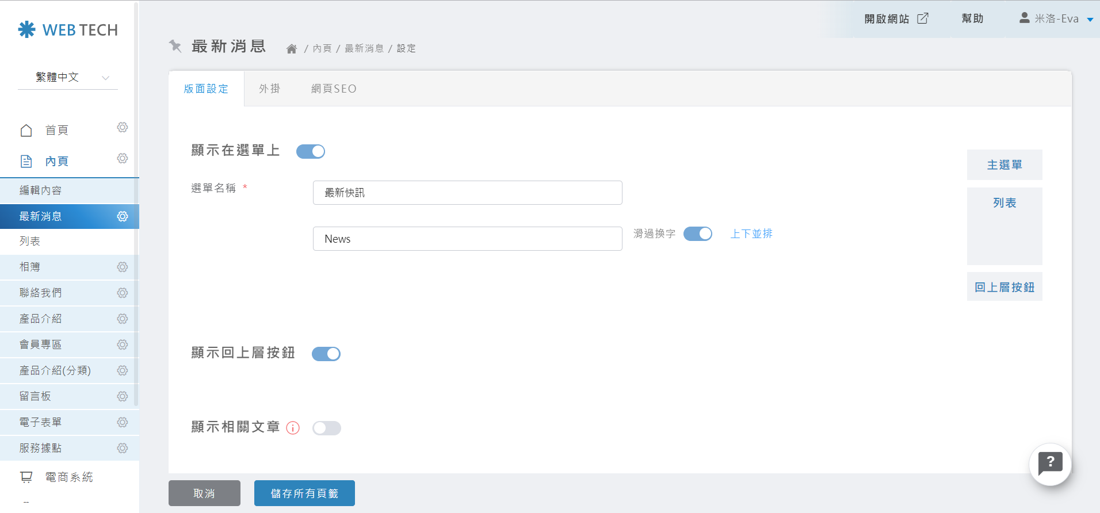Turn off the 滑過換字 switch
Viewport: 1100px width, 513px height.
pos(697,234)
